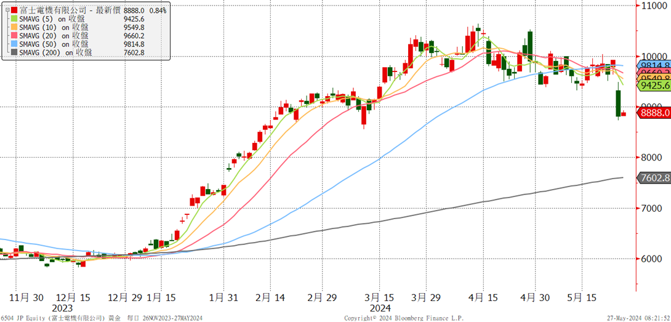The height and width of the screenshot is (322, 671).
Task: Click the 10000 price axis label
Action: coord(654,57)
